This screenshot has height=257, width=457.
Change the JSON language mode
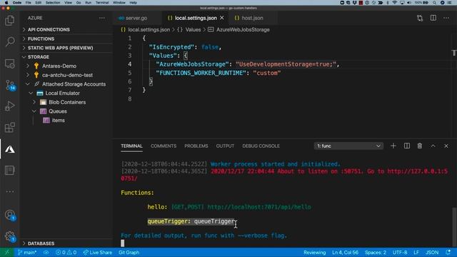432,252
